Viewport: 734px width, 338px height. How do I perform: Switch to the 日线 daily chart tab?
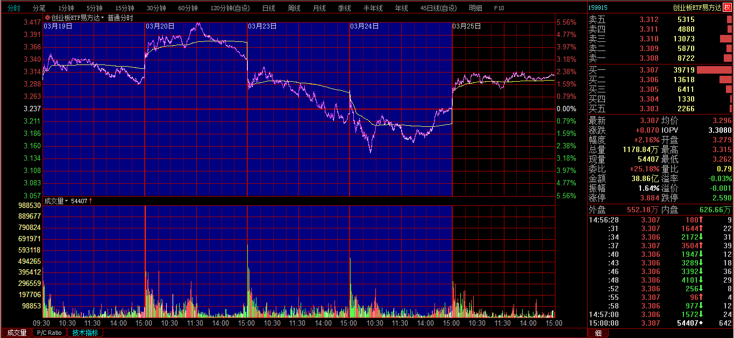click(268, 8)
